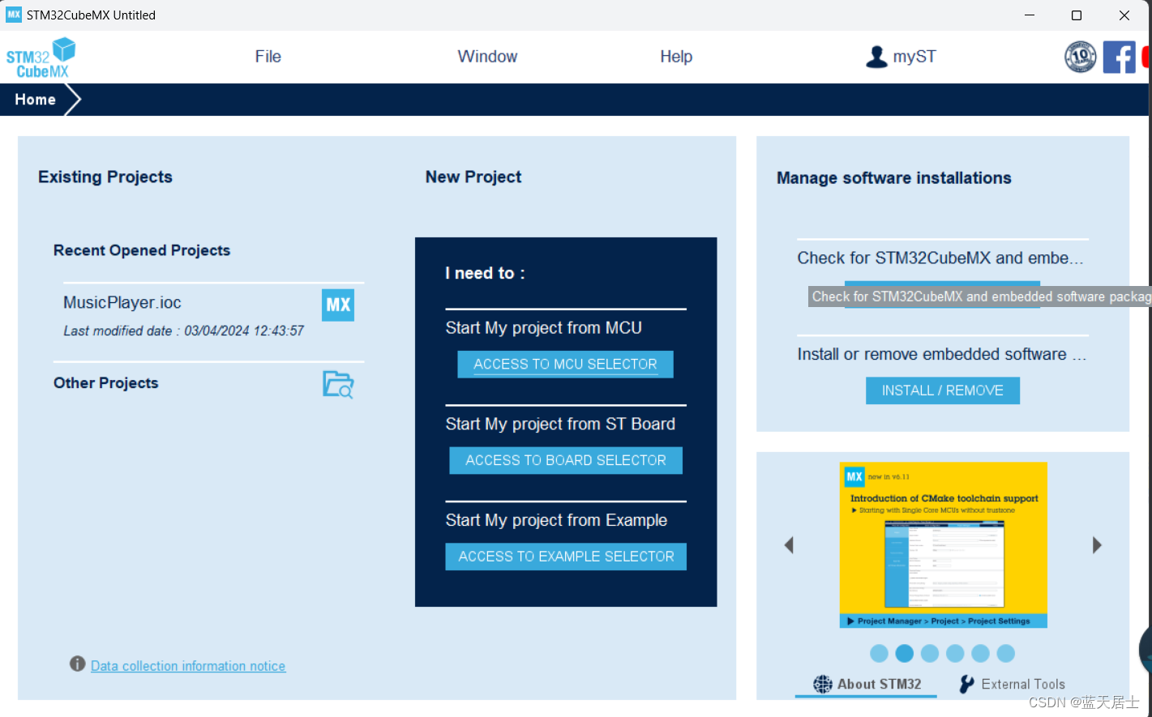Select second highlighted carousel page dot
This screenshot has height=717, width=1152.
tap(905, 653)
